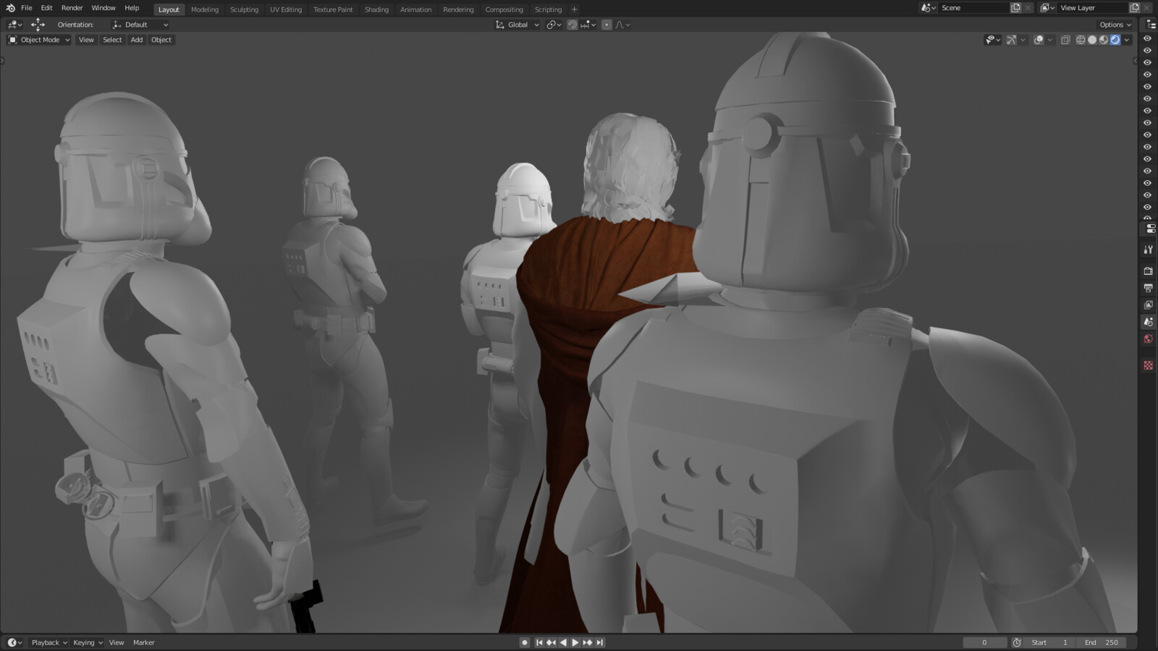Open the Render menu
This screenshot has width=1158, height=651.
pos(72,8)
